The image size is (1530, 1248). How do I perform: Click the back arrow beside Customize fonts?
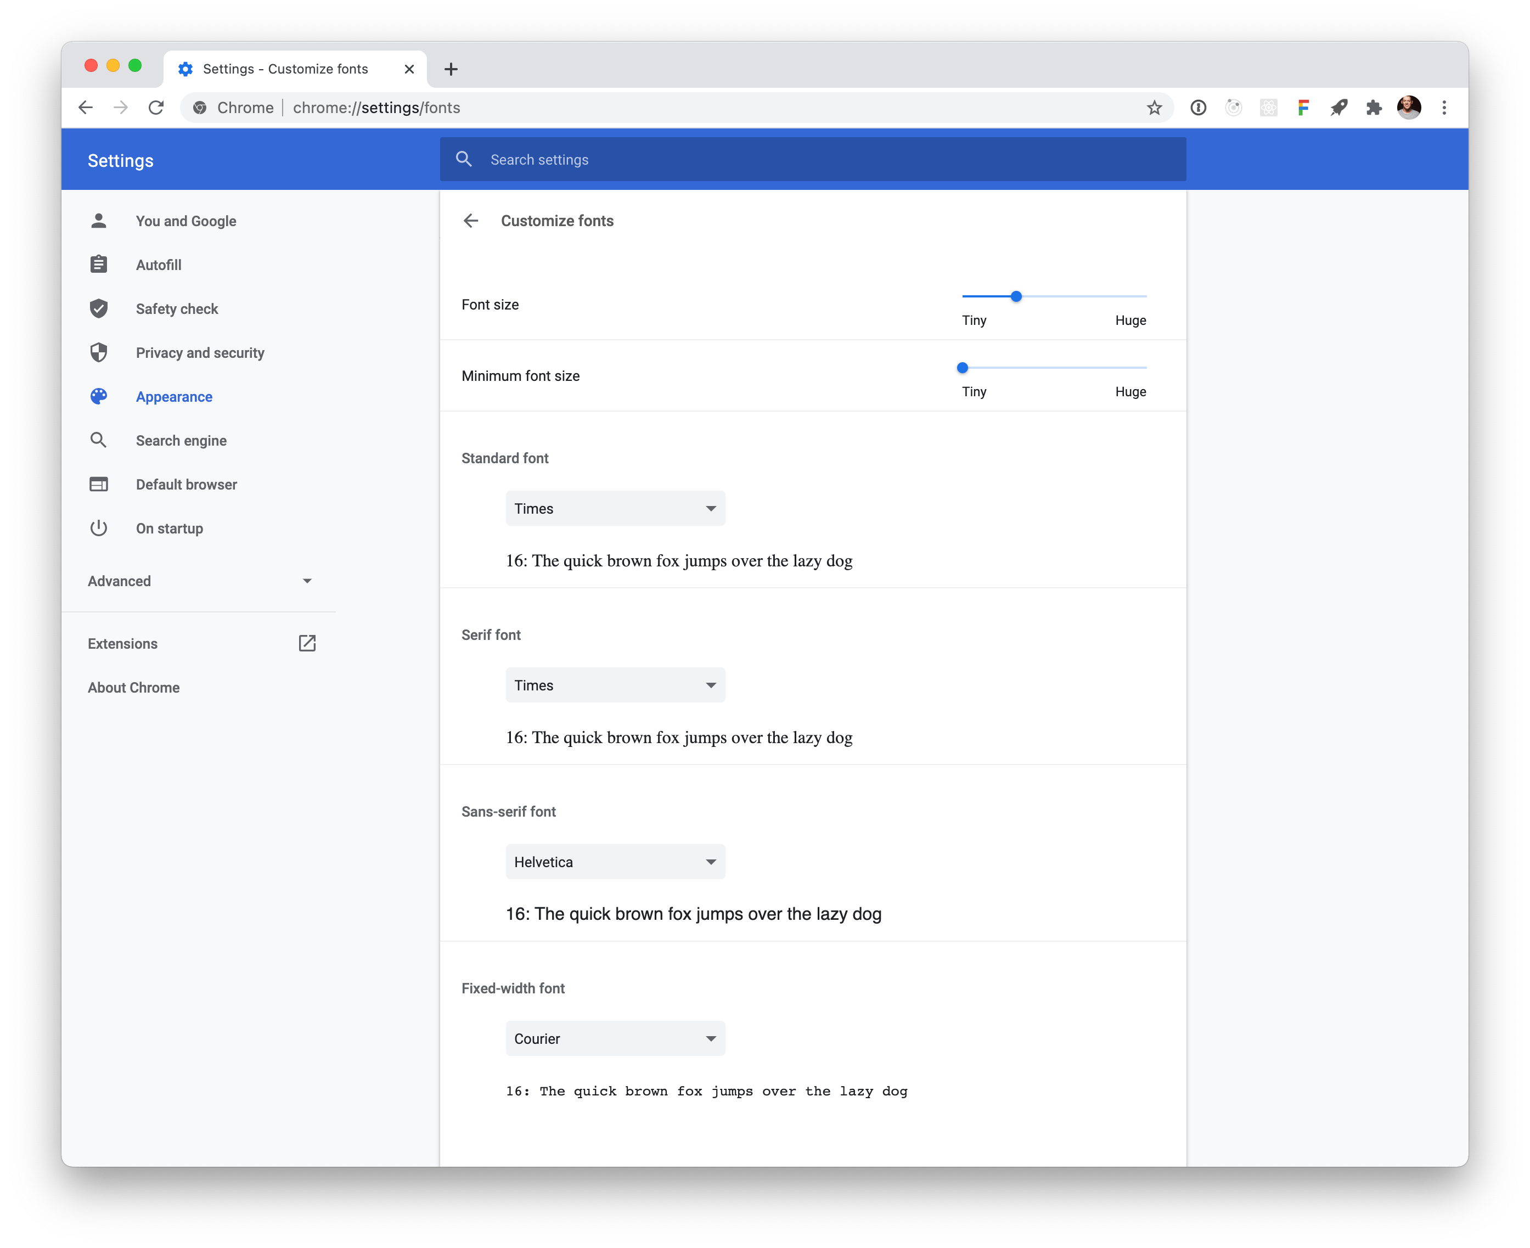click(471, 221)
